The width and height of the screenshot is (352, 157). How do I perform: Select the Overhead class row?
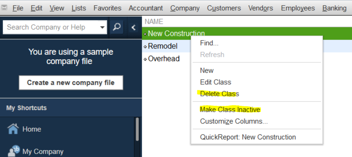164,59
